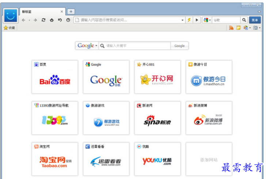Image resolution: width=266 pixels, height=179 pixels.
Task: Click the address bar input field
Action: pyautogui.click(x=128, y=20)
